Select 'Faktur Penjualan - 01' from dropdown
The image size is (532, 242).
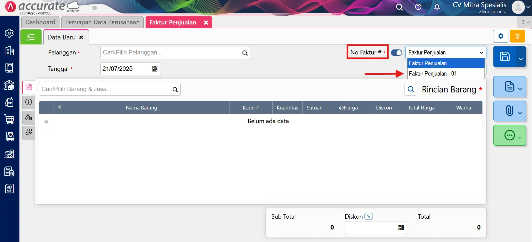click(x=433, y=74)
